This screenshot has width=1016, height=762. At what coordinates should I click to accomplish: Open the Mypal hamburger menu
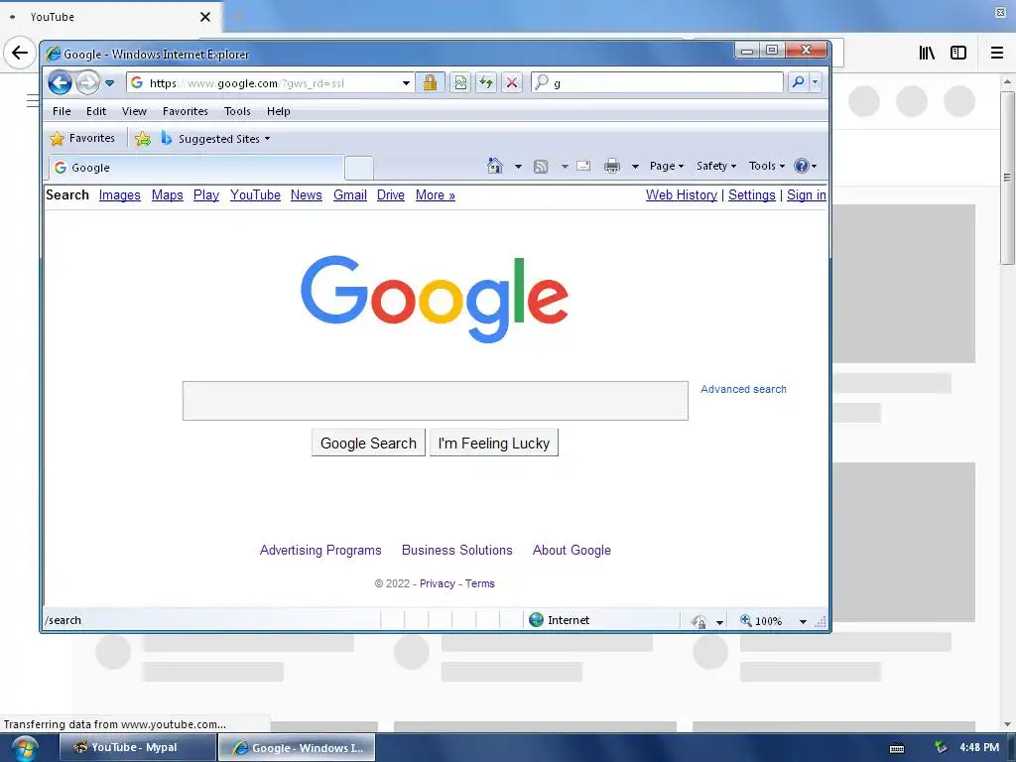tap(997, 53)
